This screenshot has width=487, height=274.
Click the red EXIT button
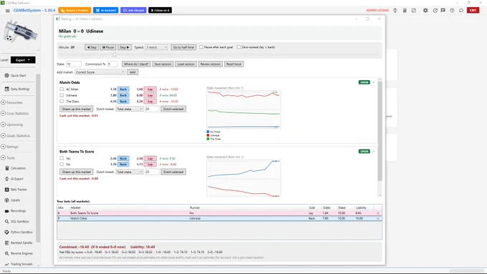[x=473, y=10]
